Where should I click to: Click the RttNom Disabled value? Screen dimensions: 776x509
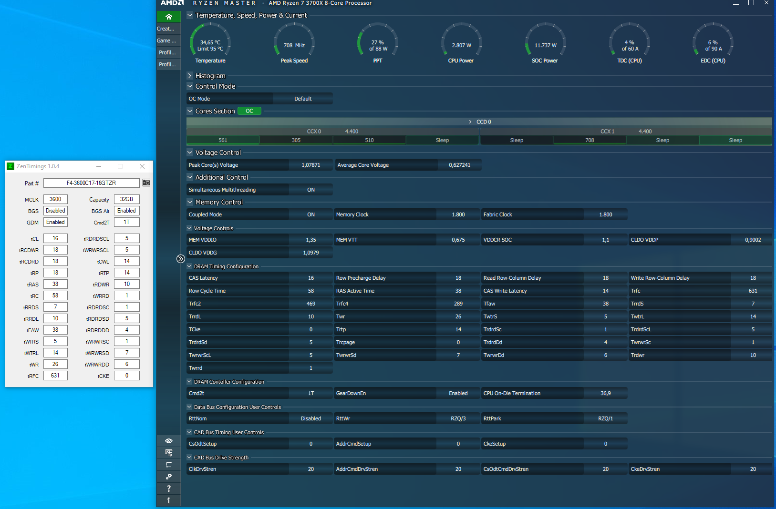pos(311,418)
